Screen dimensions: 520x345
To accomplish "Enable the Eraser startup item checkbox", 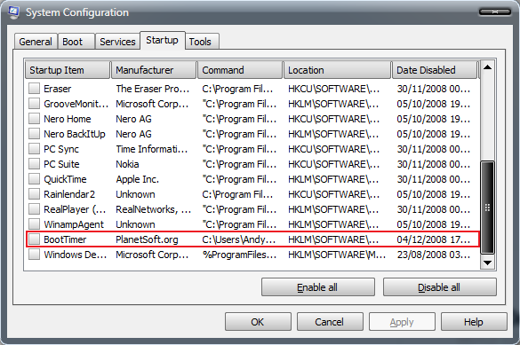I will pos(34,89).
